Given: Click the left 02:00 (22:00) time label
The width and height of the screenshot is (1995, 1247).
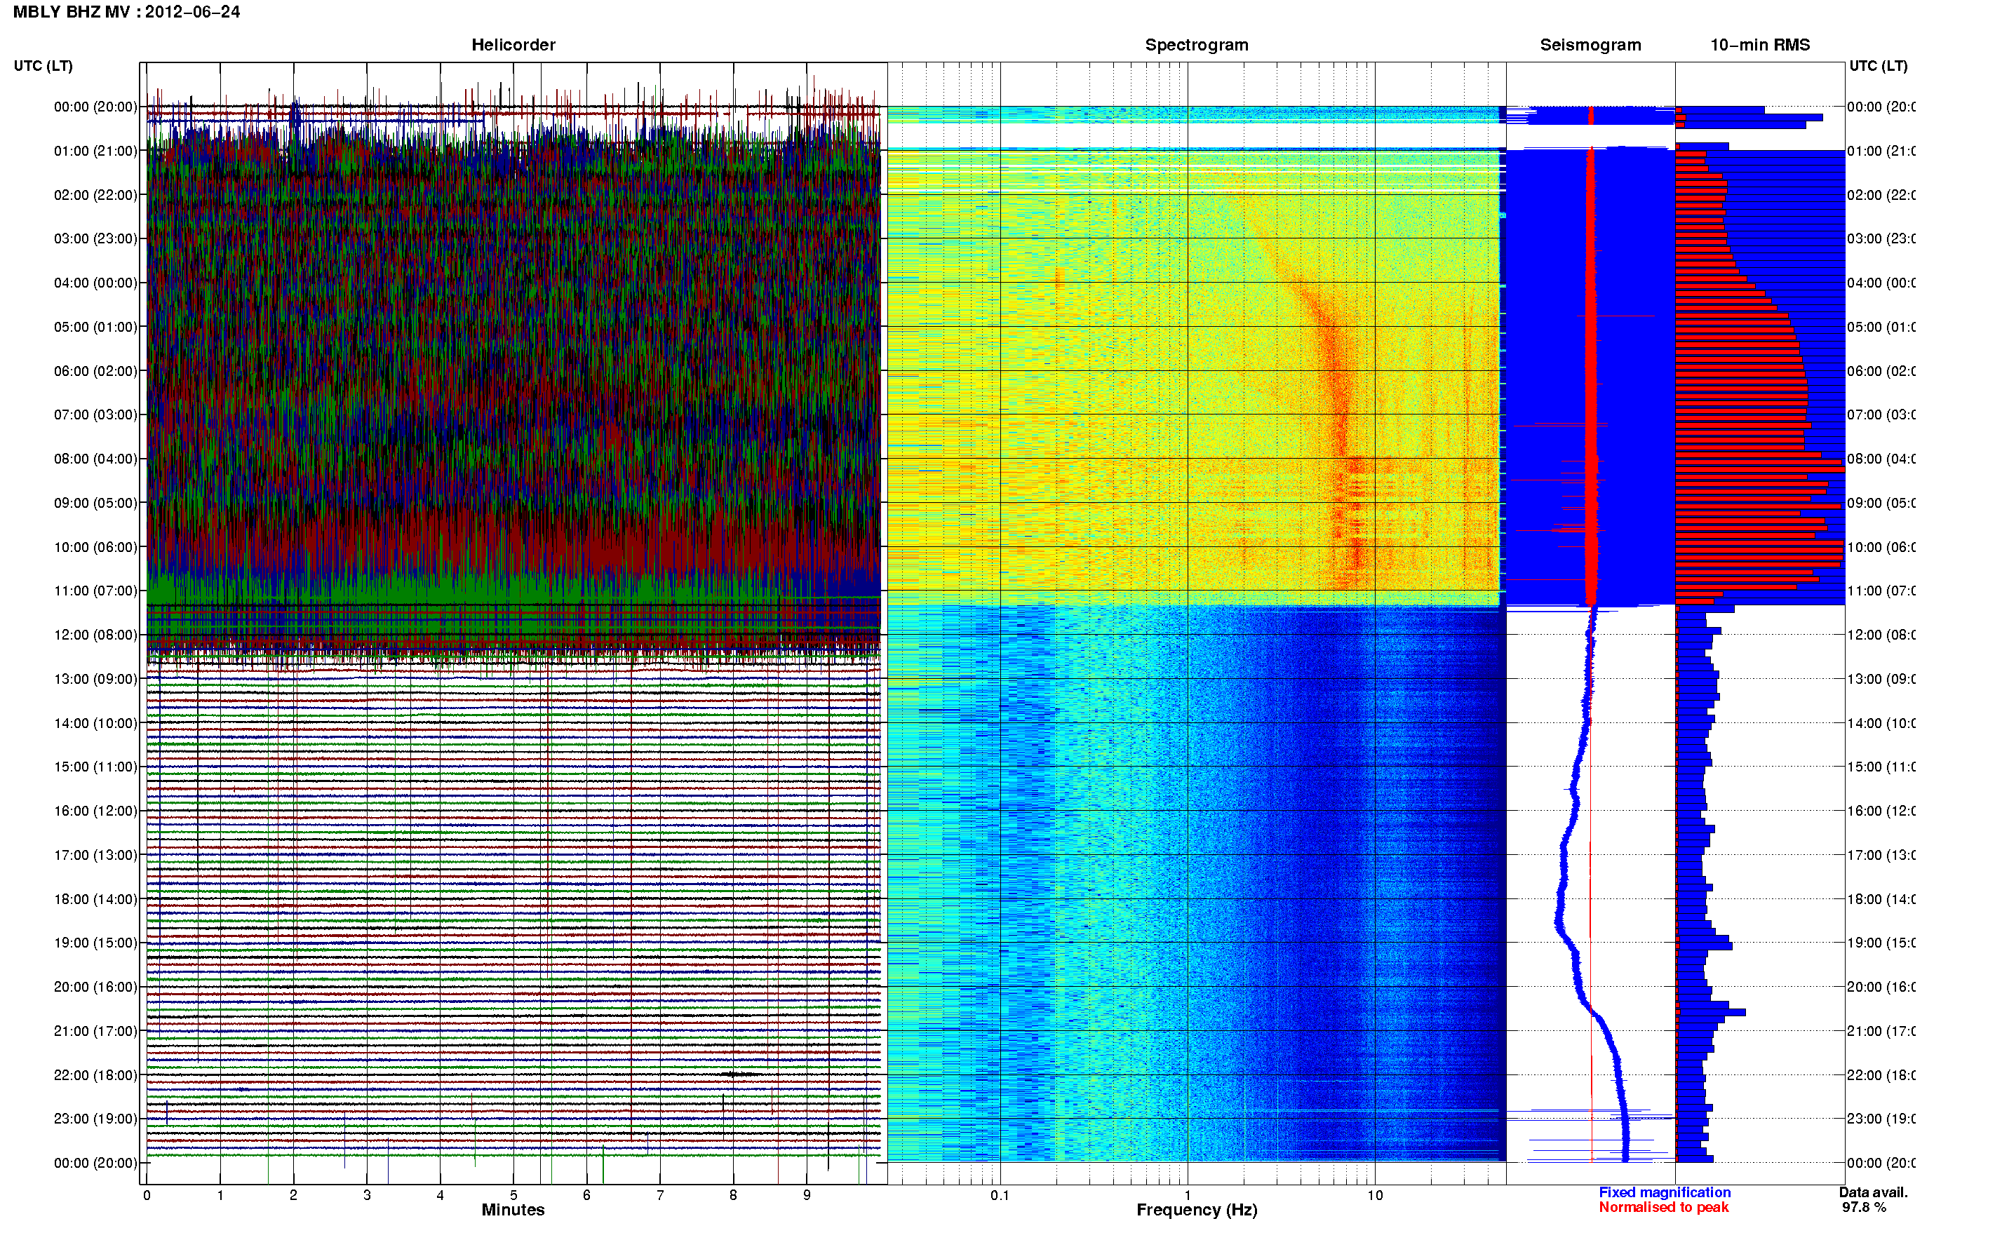Looking at the screenshot, I should (x=95, y=195).
